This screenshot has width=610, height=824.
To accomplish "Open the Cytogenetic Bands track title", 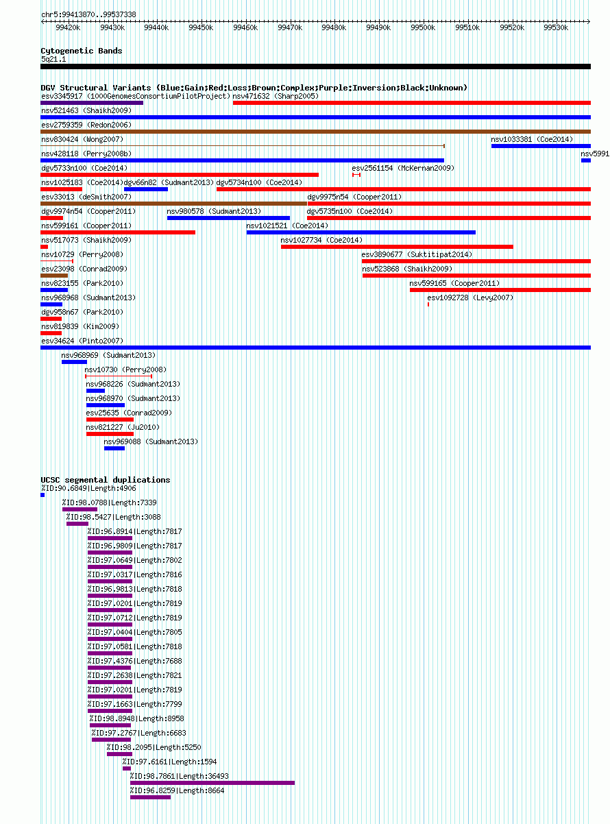I will tap(82, 51).
